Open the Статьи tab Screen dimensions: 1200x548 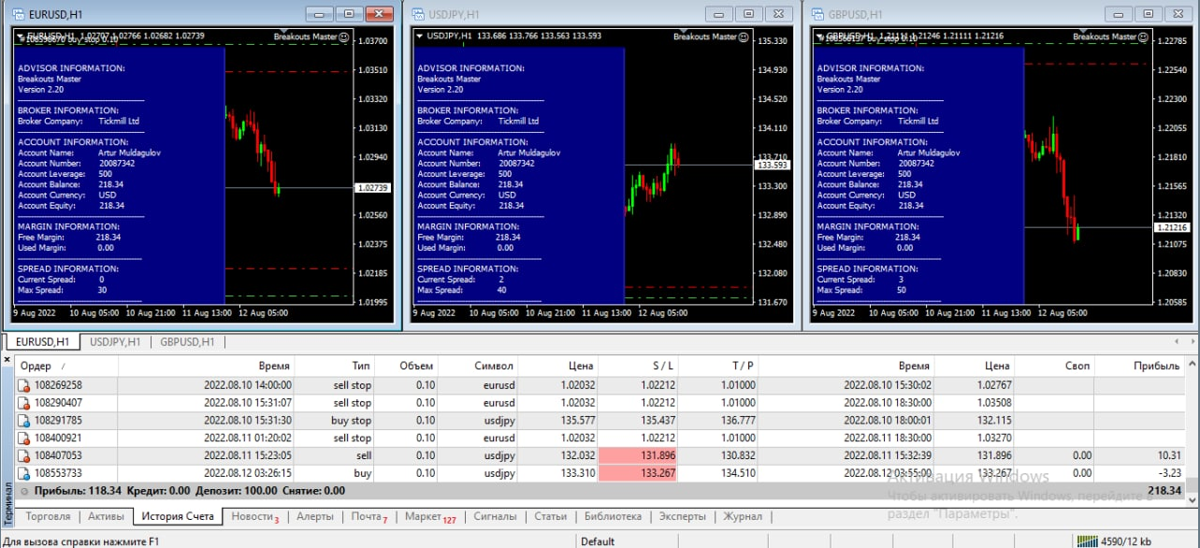click(x=550, y=516)
